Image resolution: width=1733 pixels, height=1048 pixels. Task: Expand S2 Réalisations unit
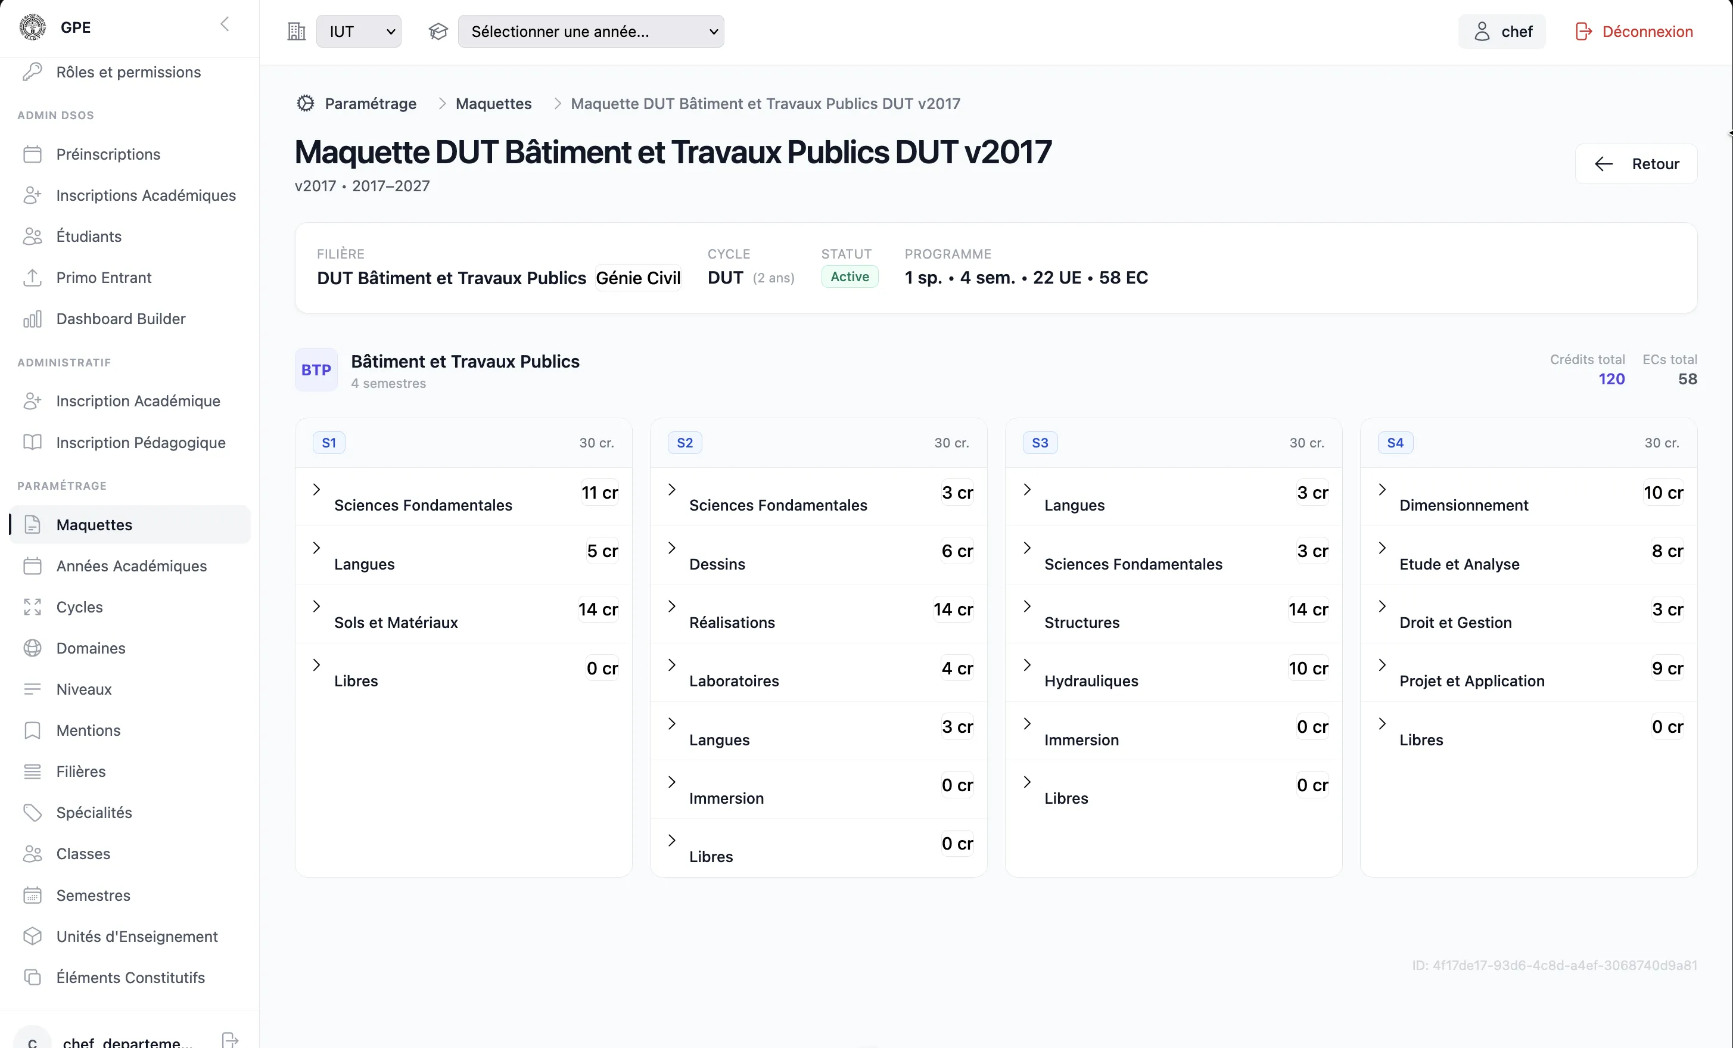(671, 607)
